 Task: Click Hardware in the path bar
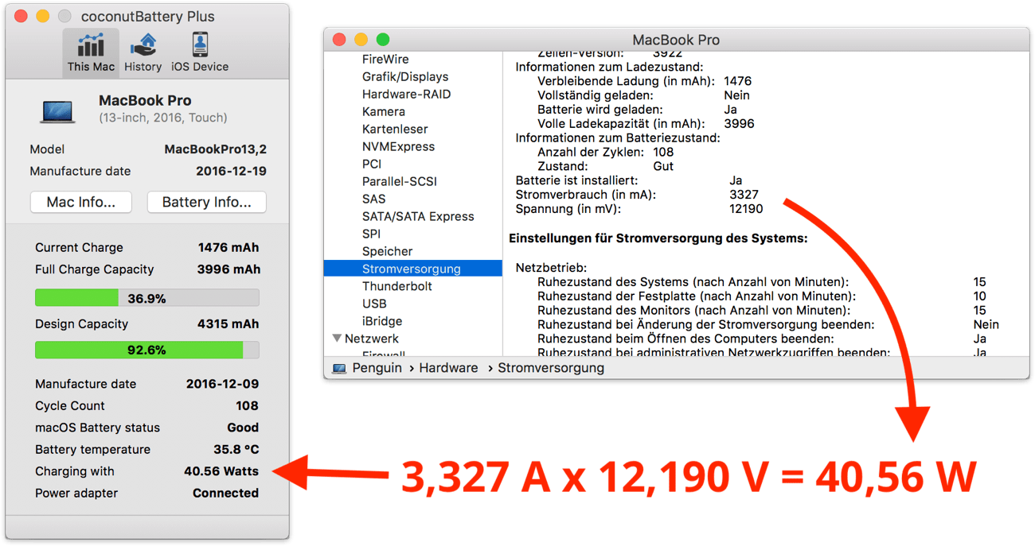(448, 368)
